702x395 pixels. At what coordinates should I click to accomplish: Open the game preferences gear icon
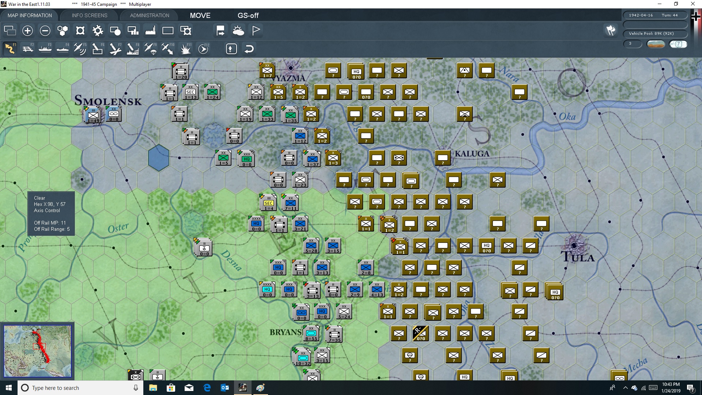98,31
